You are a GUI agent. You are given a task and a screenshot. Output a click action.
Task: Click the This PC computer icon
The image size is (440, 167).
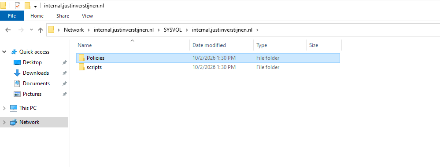tap(14, 108)
